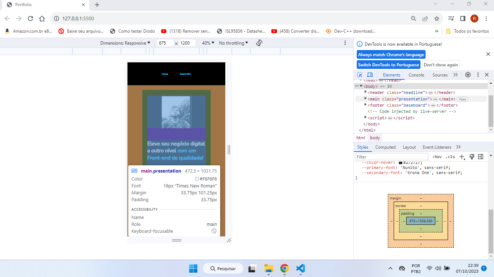Open the Layout tab

tap(409, 147)
